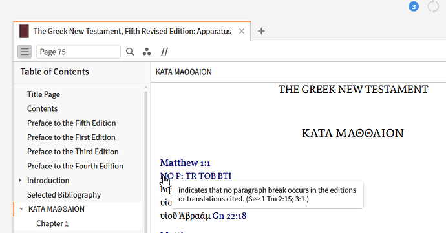
Task: Click the TOB translation link
Action: point(207,176)
